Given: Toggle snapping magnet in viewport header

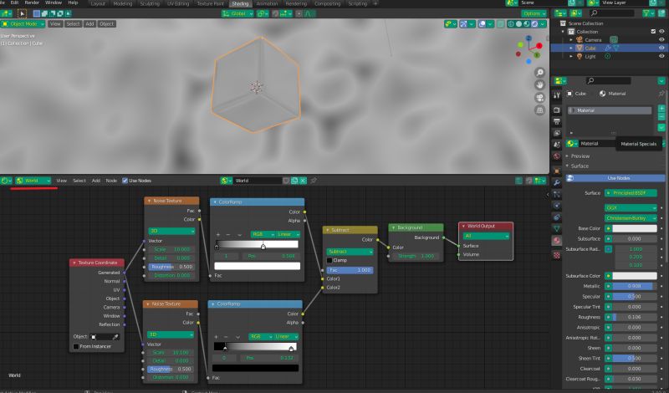Looking at the screenshot, I should [276, 13].
